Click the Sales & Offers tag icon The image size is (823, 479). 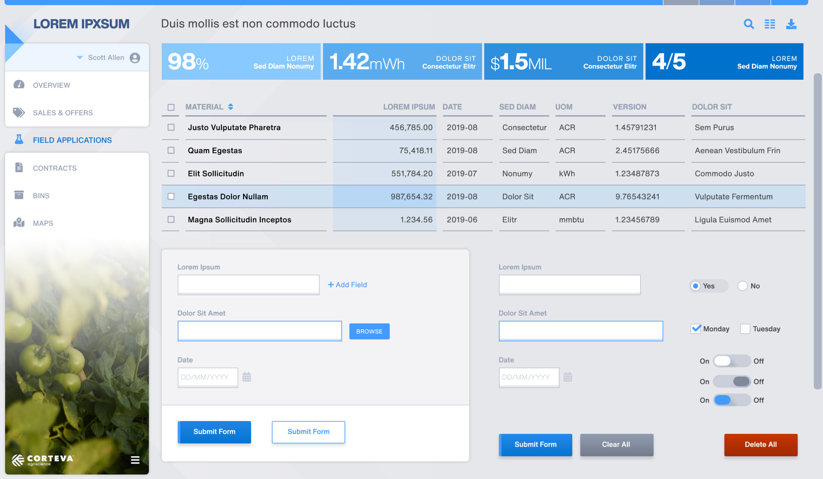(x=19, y=112)
